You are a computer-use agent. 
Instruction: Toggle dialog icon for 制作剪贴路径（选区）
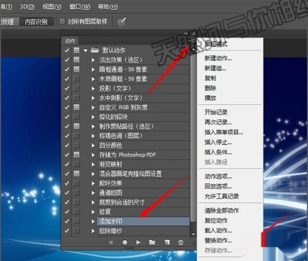pyautogui.click(x=76, y=126)
